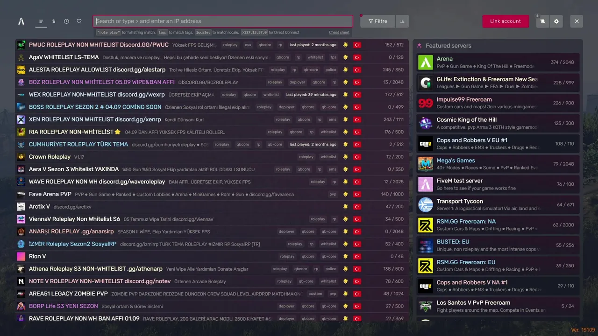This screenshot has height=336, width=598.
Task: Select Athena Roleplay S3 NON-WHITELIST server
Action: click(x=212, y=269)
